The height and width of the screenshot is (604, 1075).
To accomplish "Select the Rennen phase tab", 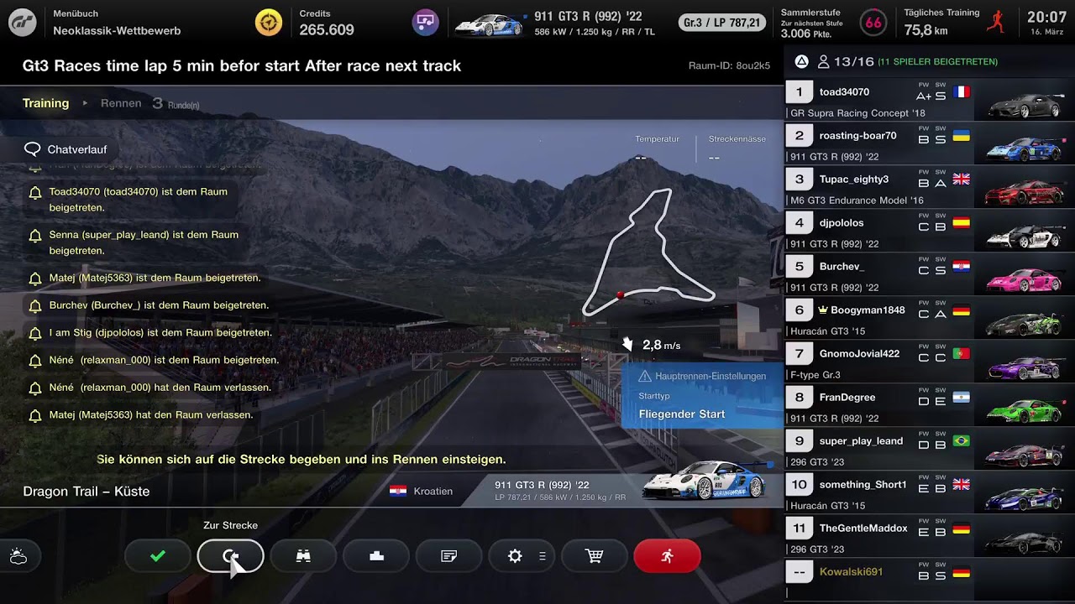I will click(121, 103).
